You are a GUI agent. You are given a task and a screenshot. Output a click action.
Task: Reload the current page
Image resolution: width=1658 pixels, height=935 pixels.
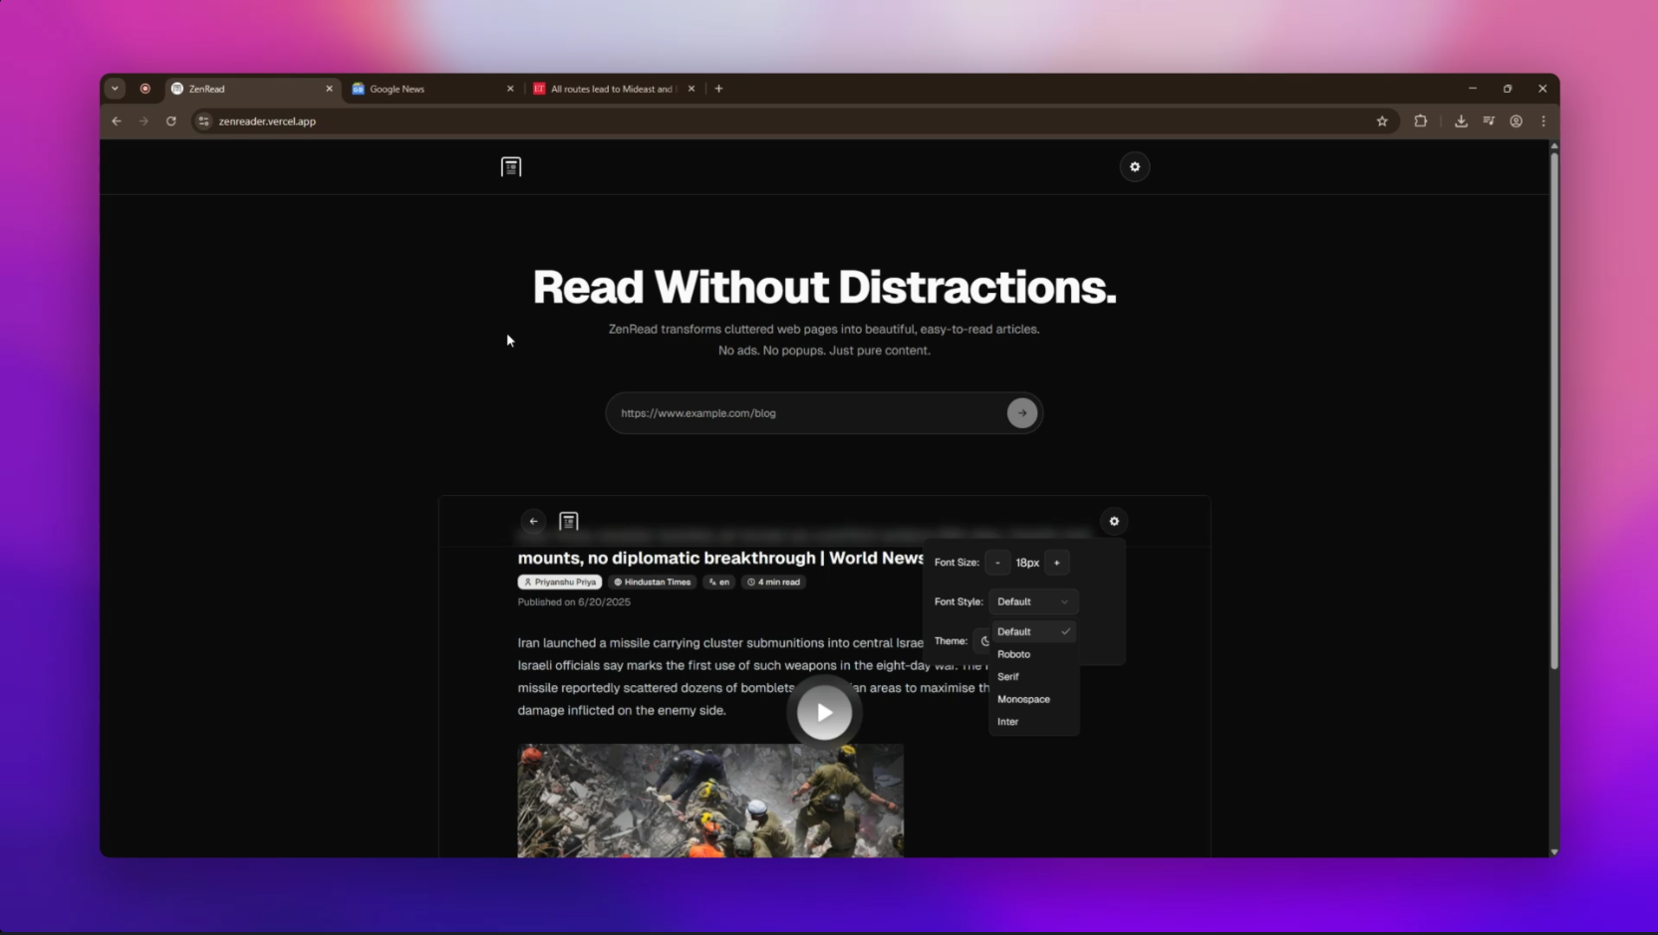coord(171,121)
